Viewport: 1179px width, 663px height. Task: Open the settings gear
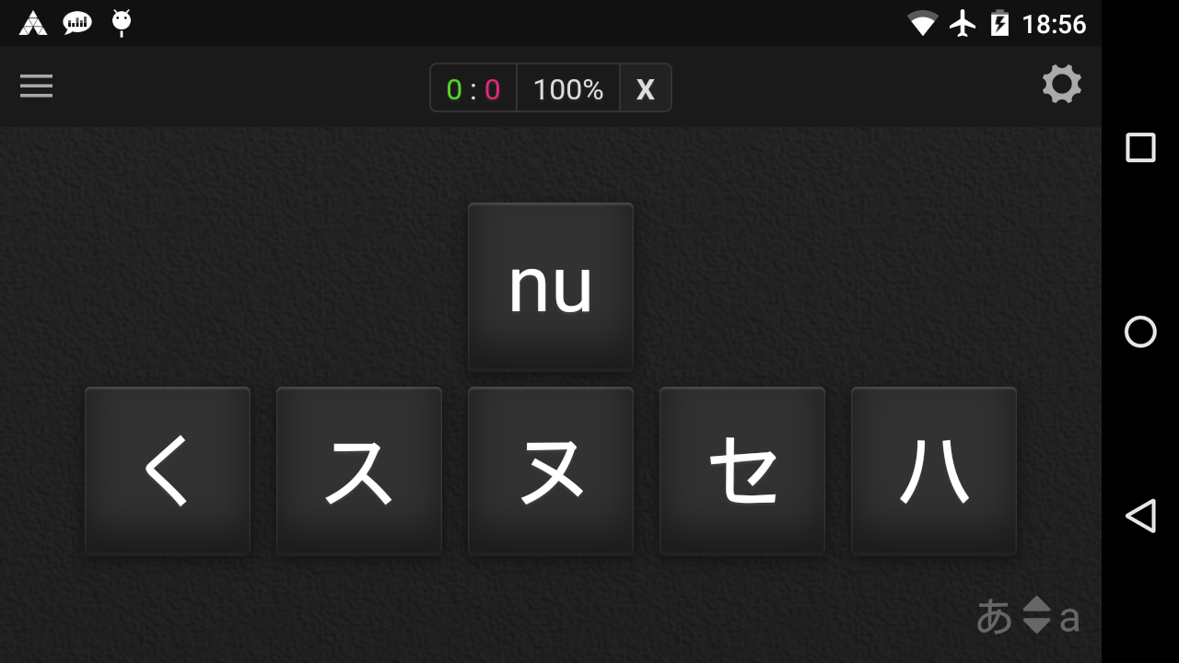[1062, 84]
